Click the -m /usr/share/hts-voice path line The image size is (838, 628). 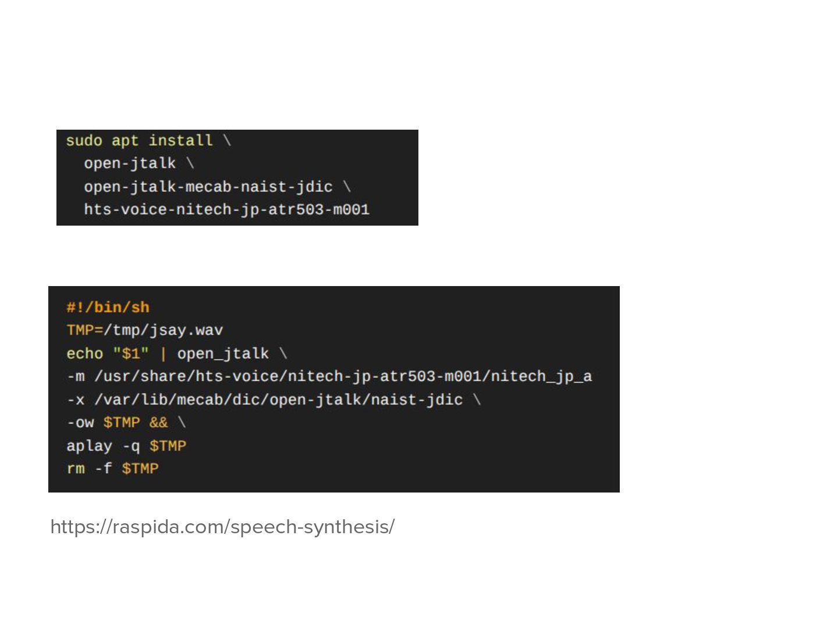point(329,376)
